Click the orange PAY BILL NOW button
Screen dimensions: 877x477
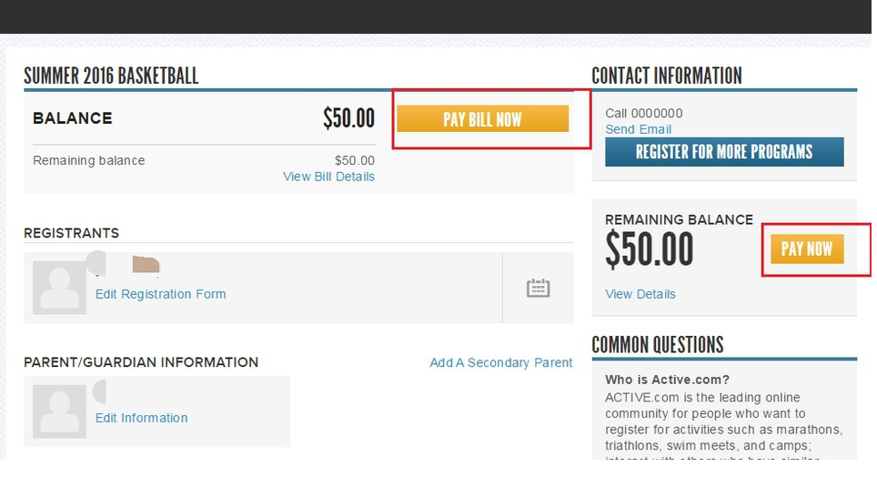482,119
